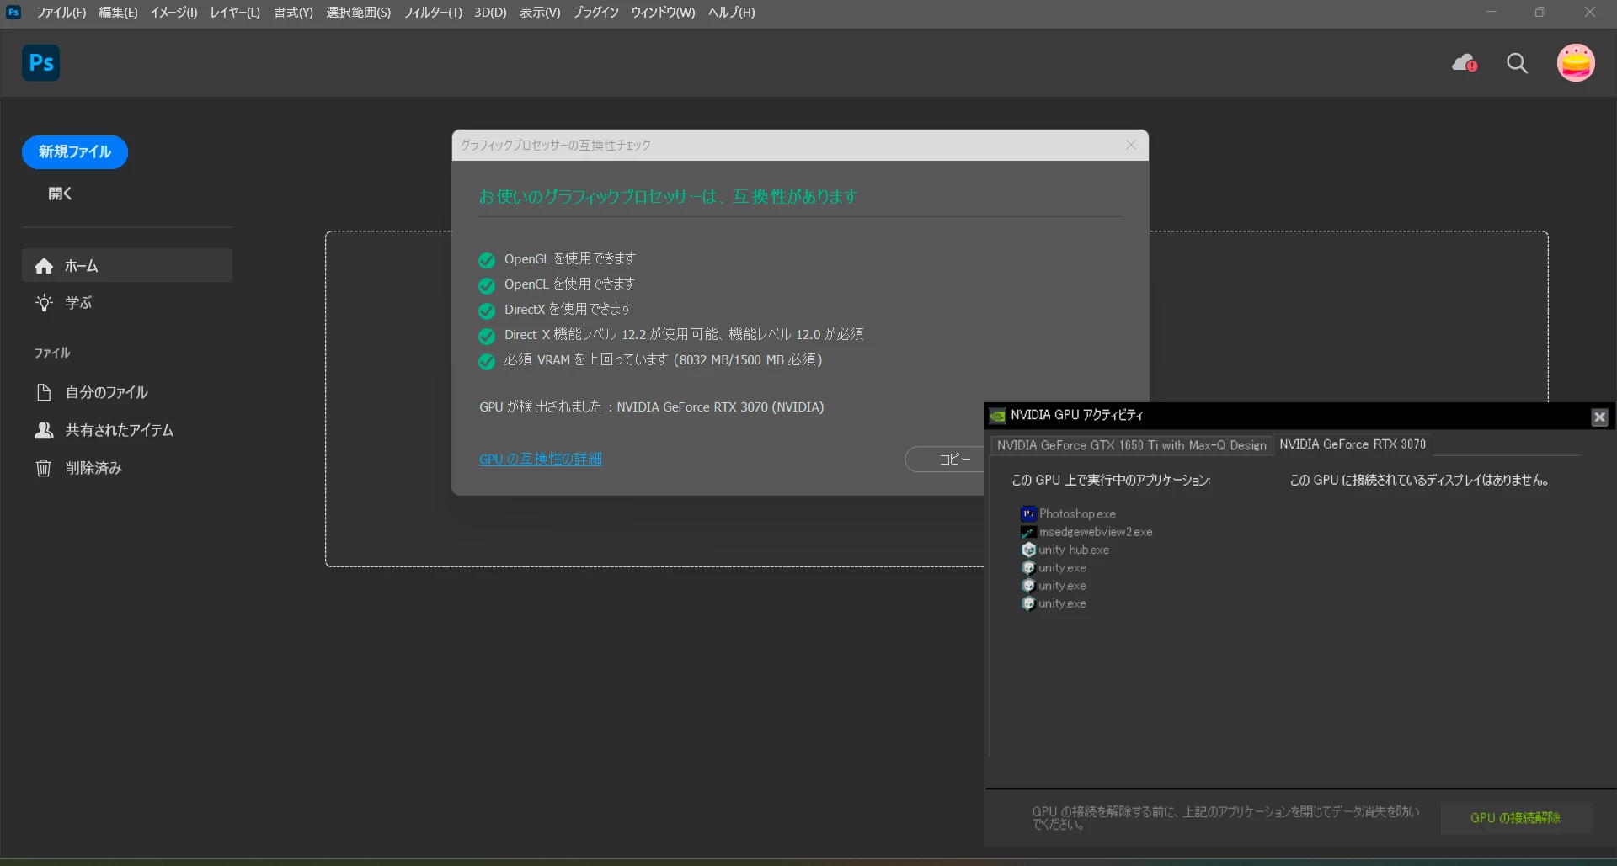Image resolution: width=1617 pixels, height=866 pixels.
Task: Open the 編集(E) menu
Action: 118,12
